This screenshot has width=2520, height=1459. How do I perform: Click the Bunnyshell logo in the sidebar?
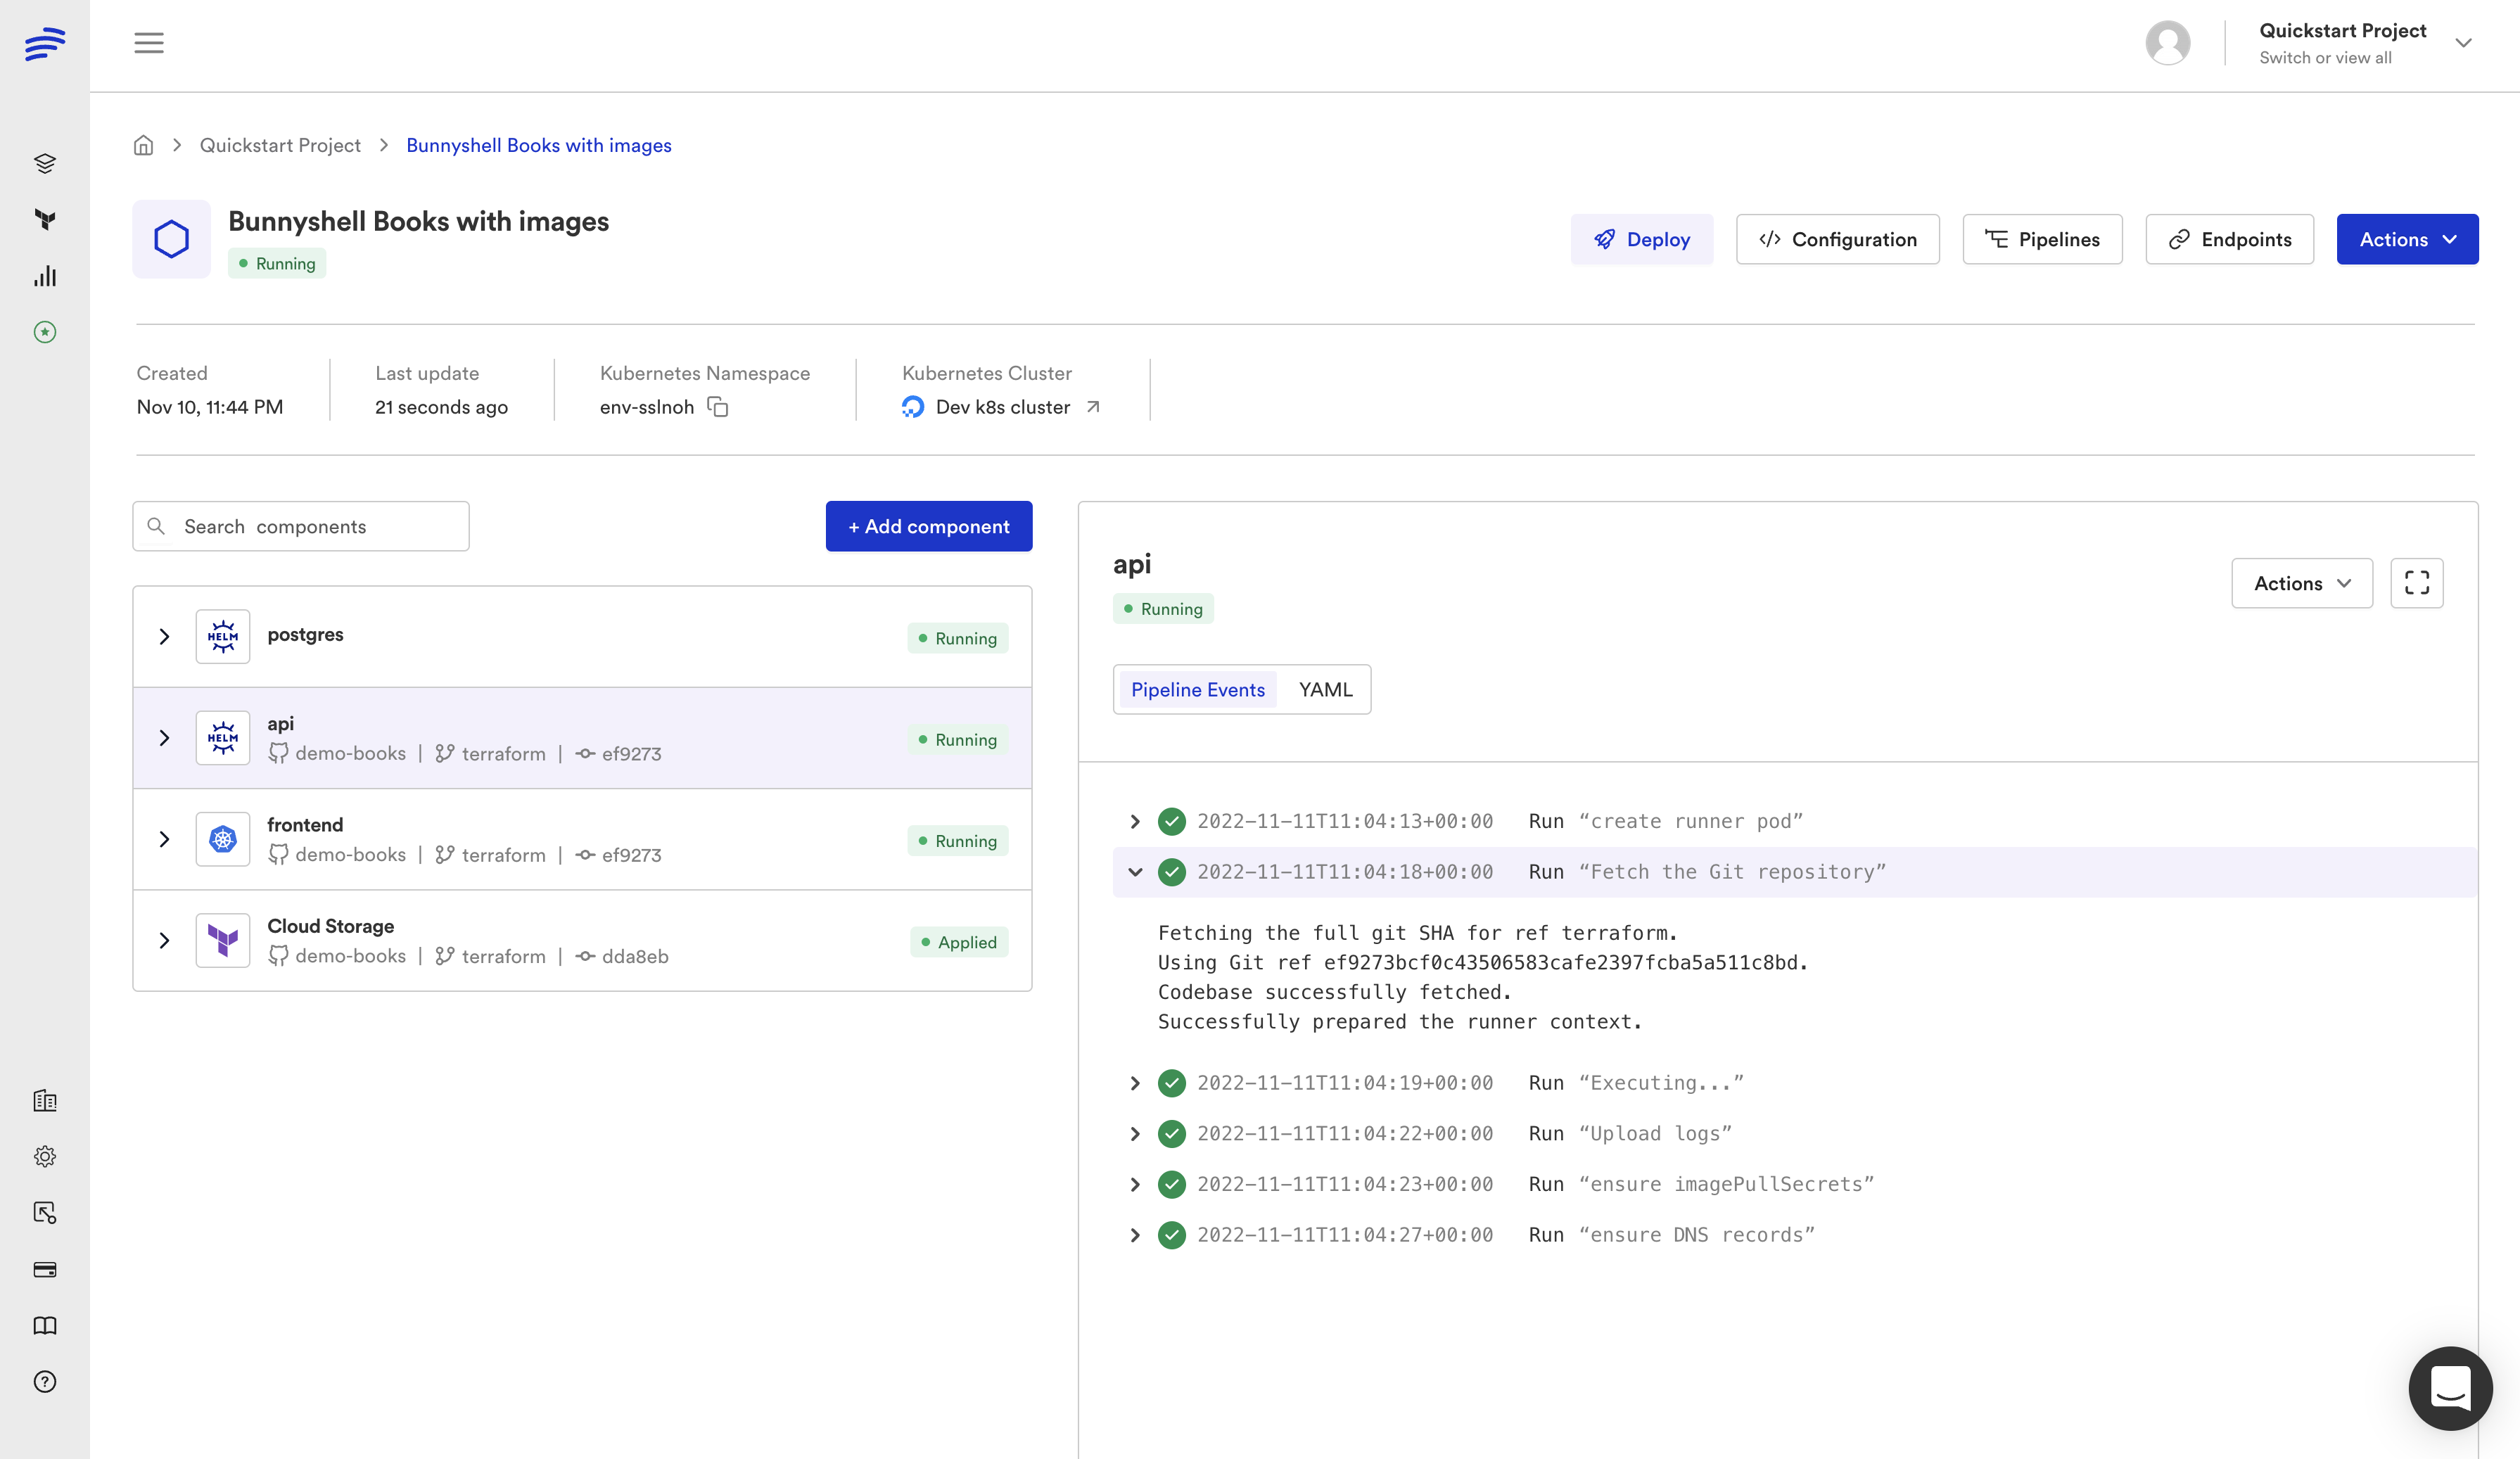[x=44, y=43]
